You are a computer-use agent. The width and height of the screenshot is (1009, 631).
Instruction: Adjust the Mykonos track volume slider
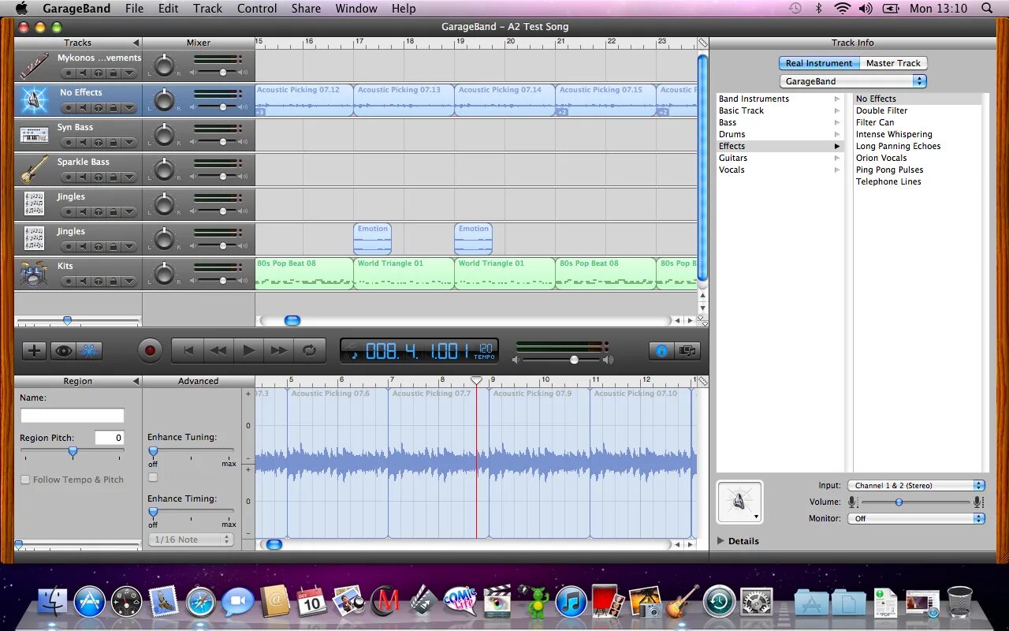point(223,73)
